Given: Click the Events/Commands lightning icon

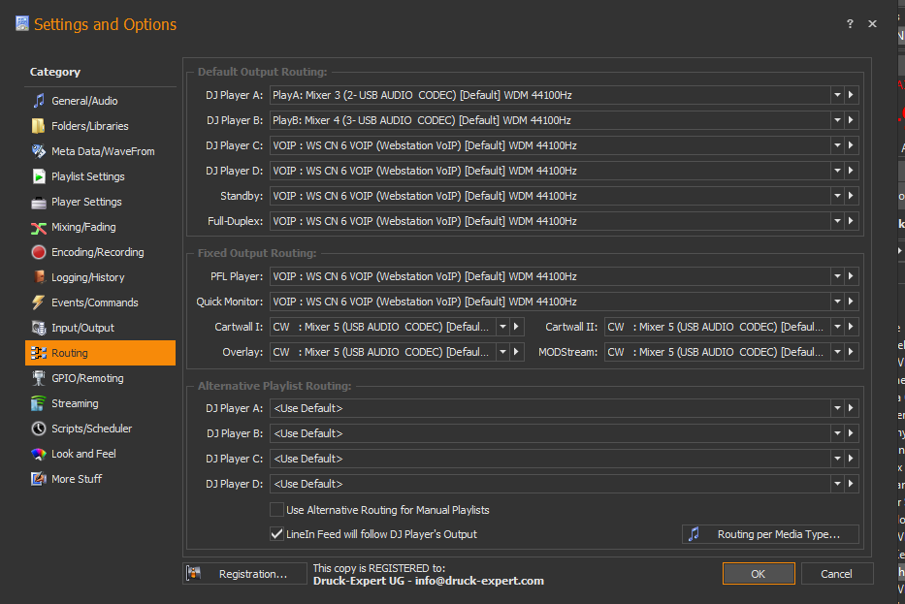Looking at the screenshot, I should [x=39, y=302].
